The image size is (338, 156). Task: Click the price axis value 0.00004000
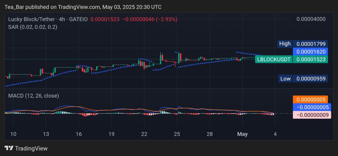311,19
